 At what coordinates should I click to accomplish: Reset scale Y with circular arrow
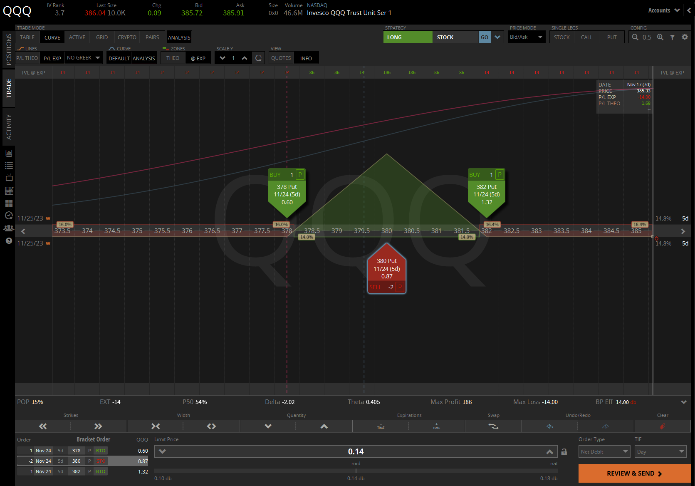(259, 58)
